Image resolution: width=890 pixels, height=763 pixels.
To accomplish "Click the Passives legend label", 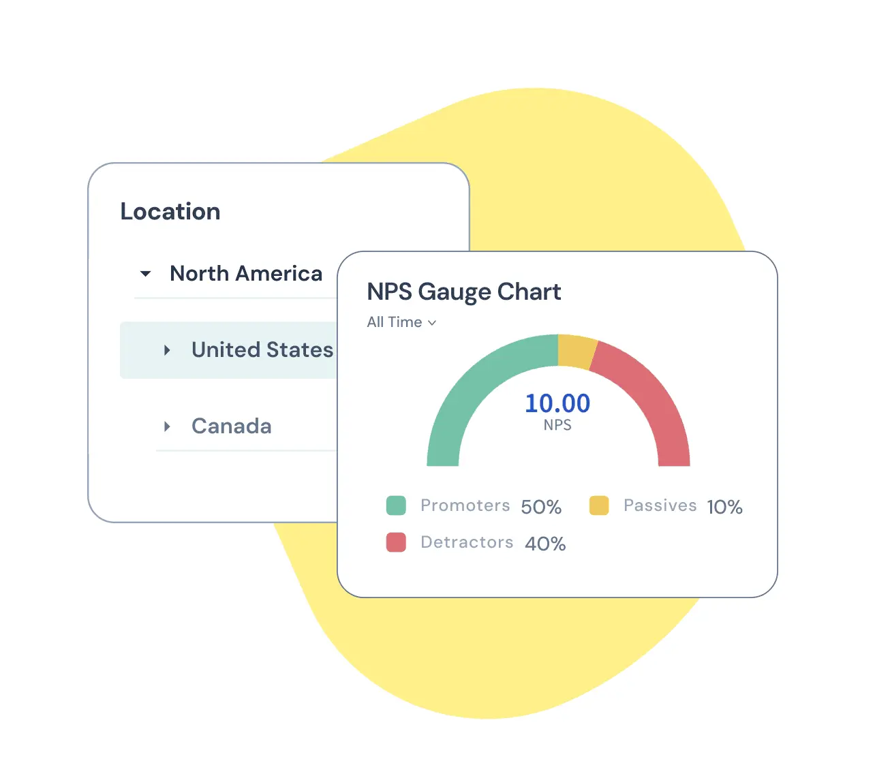I will pos(660,505).
